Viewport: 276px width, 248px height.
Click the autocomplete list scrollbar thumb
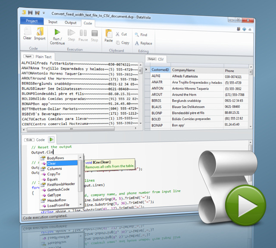[80, 176]
